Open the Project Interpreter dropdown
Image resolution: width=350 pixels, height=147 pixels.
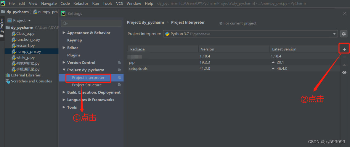[334, 34]
